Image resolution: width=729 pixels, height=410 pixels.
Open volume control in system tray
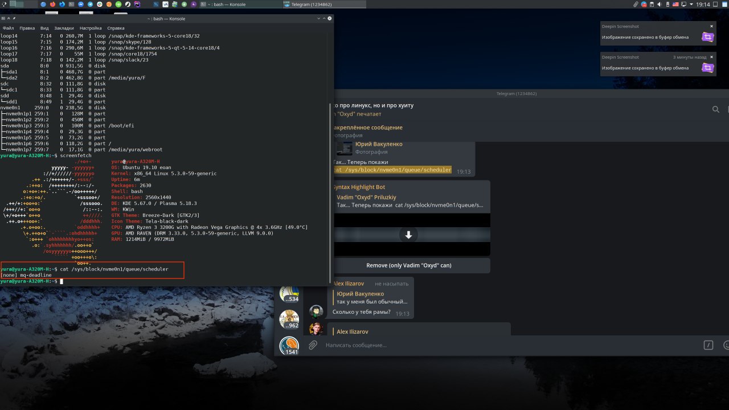(660, 4)
